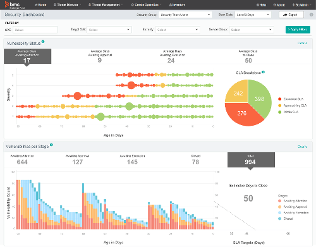The height and width of the screenshot is (247, 316).
Task: Click the Estimated Days to Close value 50
Action: [x=248, y=198]
